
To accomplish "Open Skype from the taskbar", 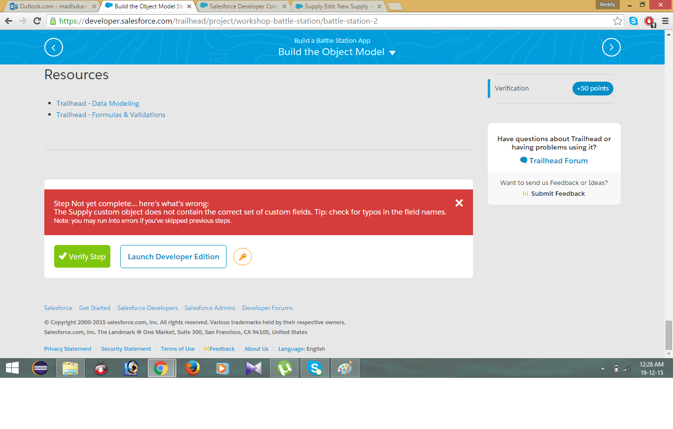I will (315, 368).
